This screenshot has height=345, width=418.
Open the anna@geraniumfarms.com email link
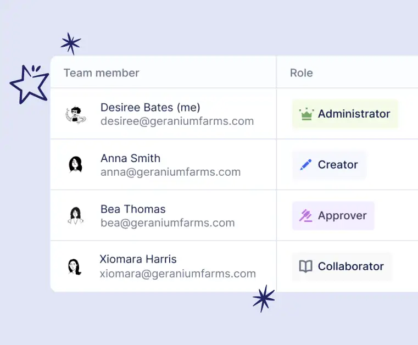(170, 172)
